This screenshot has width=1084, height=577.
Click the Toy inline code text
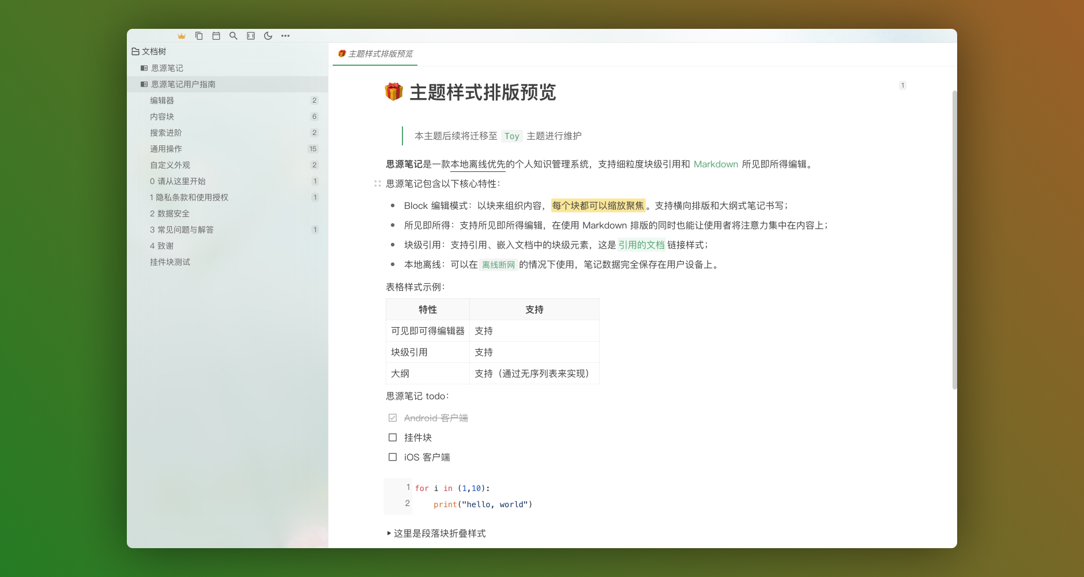point(511,136)
